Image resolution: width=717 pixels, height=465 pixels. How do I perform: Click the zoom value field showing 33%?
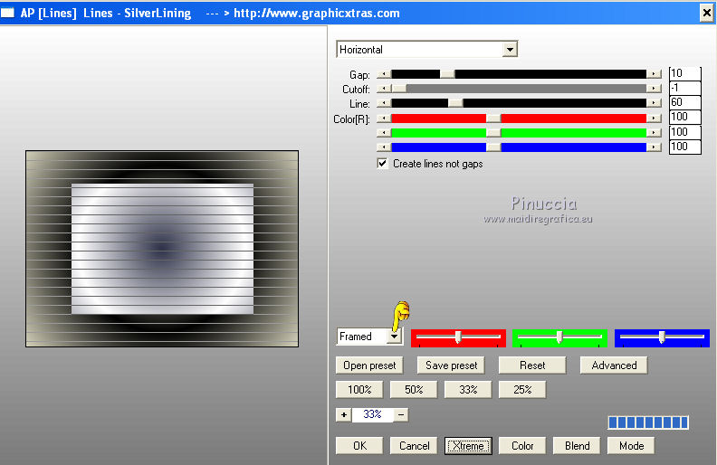372,414
